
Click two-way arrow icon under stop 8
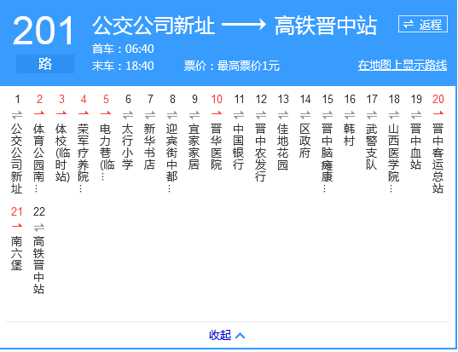[172, 115]
